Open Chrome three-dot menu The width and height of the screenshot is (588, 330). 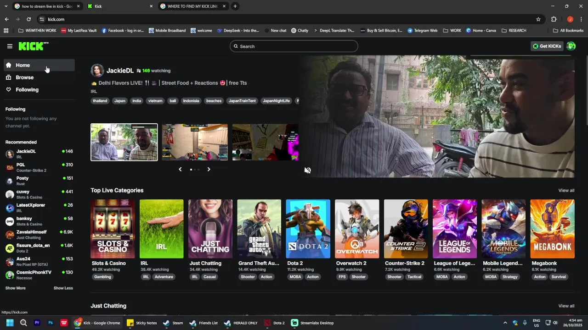tap(581, 19)
